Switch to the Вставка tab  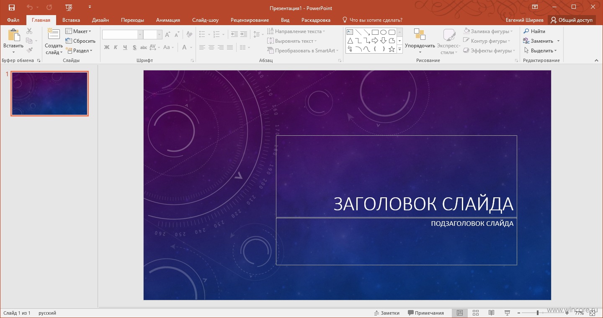[x=71, y=20]
